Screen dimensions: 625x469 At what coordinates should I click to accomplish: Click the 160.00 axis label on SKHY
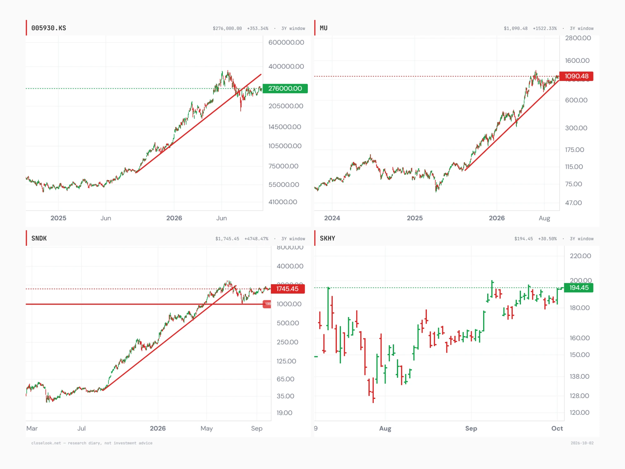point(580,338)
